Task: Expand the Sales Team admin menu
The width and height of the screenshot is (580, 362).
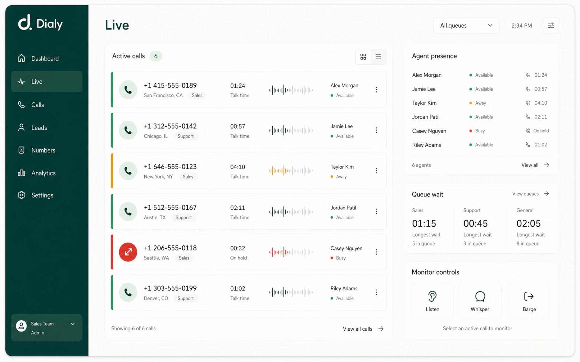Action: pyautogui.click(x=47, y=328)
